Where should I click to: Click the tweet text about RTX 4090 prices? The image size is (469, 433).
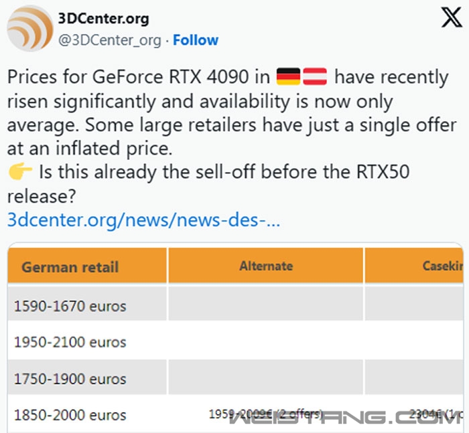pos(232,136)
